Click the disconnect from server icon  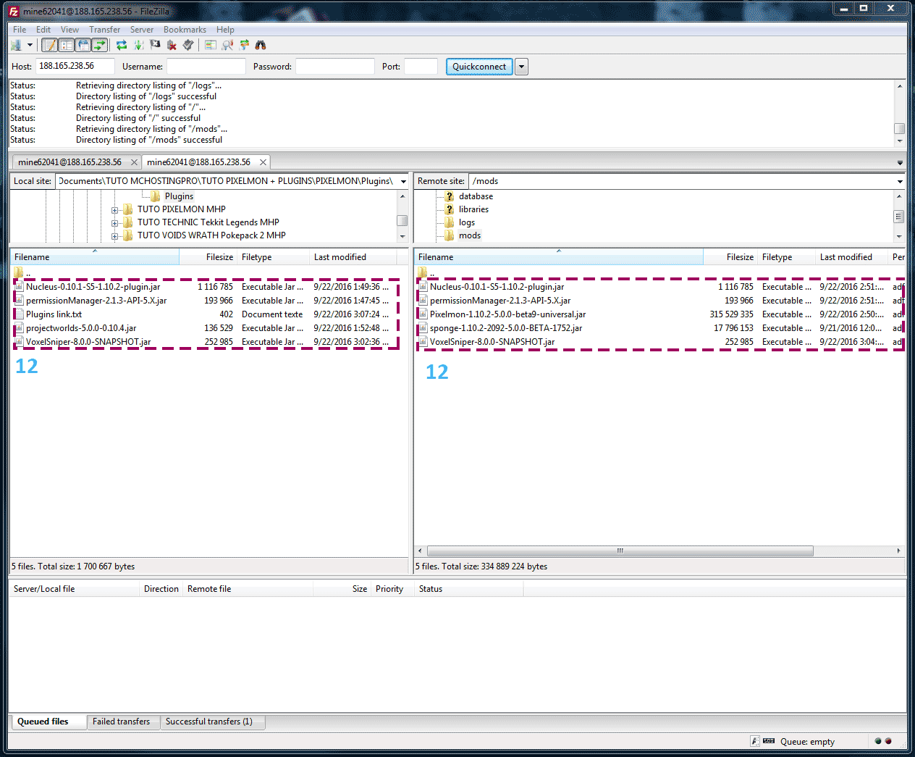[172, 46]
